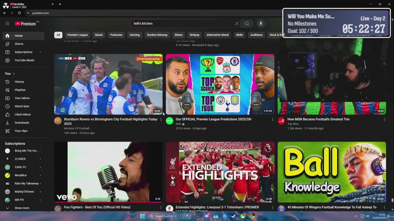Image resolution: width=394 pixels, height=221 pixels.
Task: Open options for 45 Minutes Of Wingers video
Action: click(x=384, y=208)
